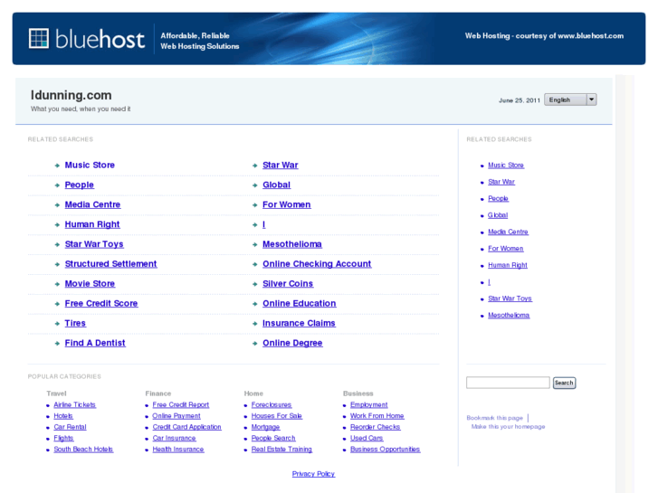Open the Houses For Sale link
This screenshot has height=493, width=658.
point(277,416)
